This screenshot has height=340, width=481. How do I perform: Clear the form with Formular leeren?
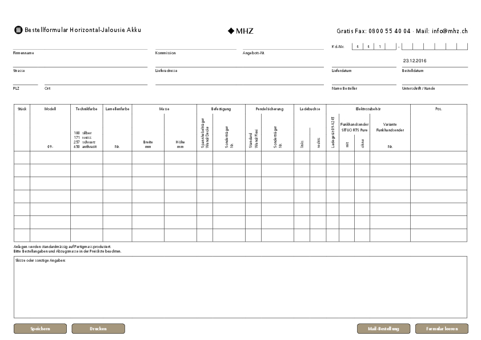[x=442, y=329]
